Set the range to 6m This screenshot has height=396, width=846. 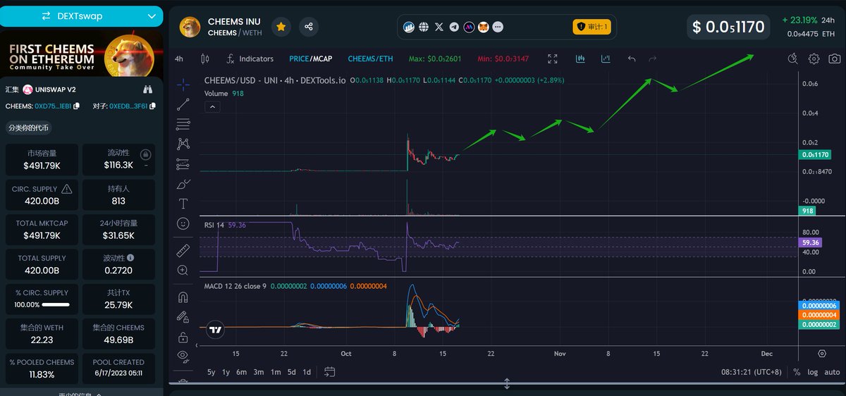click(241, 371)
